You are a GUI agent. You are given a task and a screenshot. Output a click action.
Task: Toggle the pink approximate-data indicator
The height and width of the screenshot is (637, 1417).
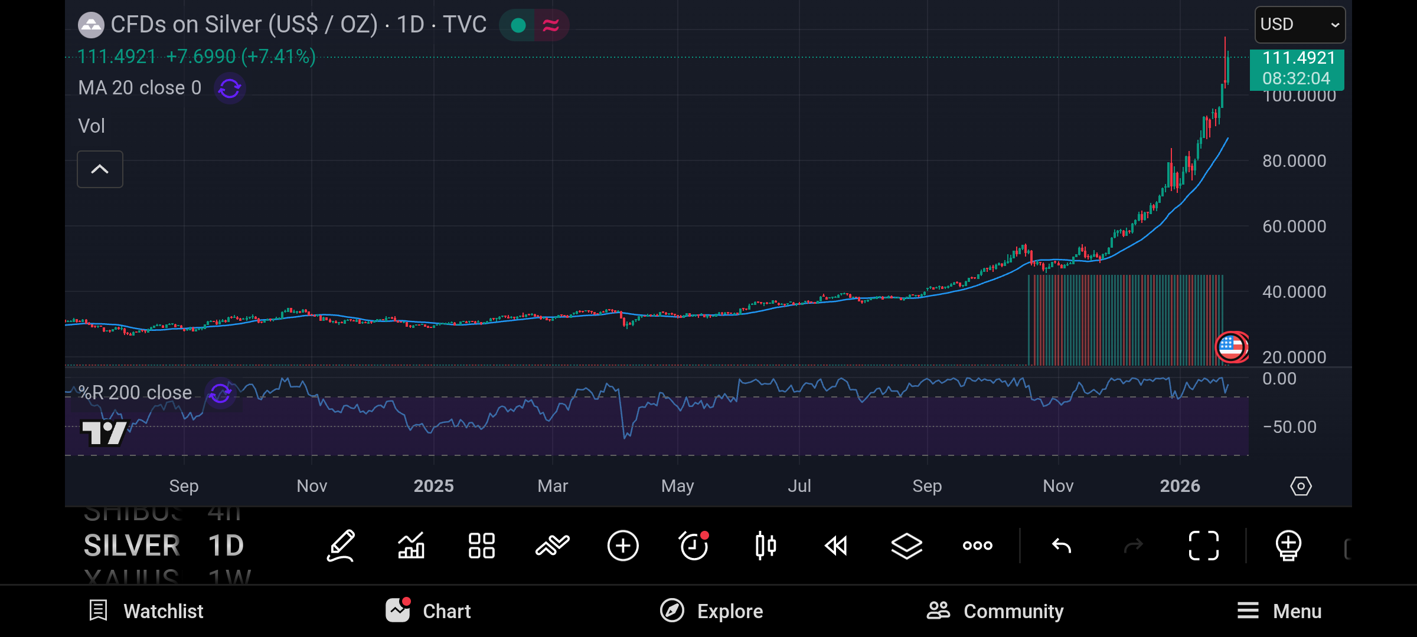pyautogui.click(x=551, y=25)
